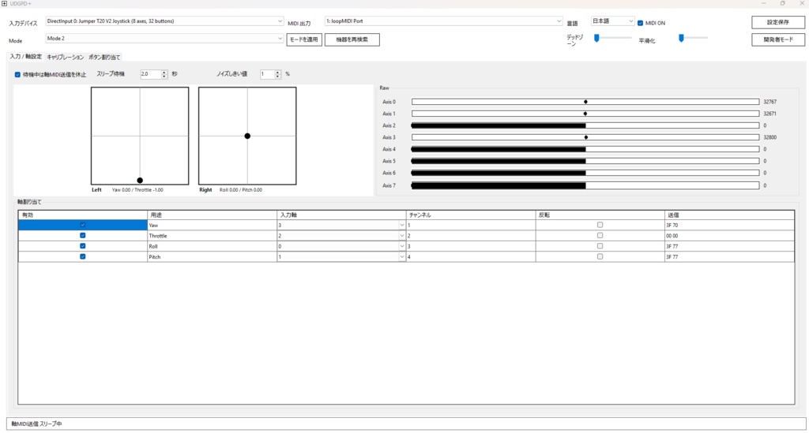Screen dimensions: 809x433
Task: Click the チャンネル cell in Pitch row
Action: 471,256
